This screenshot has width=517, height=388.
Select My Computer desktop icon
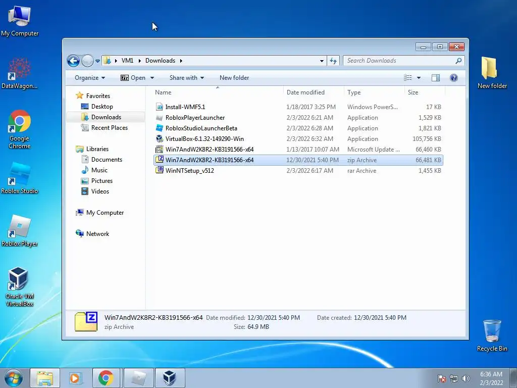pyautogui.click(x=20, y=21)
